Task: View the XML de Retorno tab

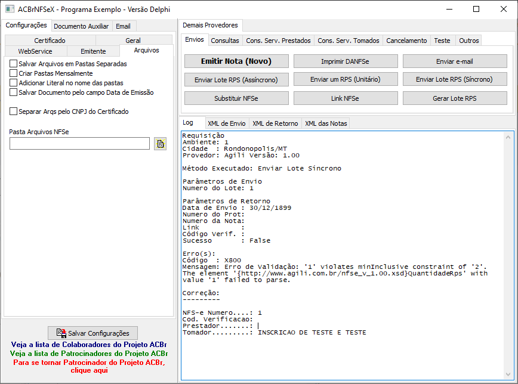Action: click(275, 123)
